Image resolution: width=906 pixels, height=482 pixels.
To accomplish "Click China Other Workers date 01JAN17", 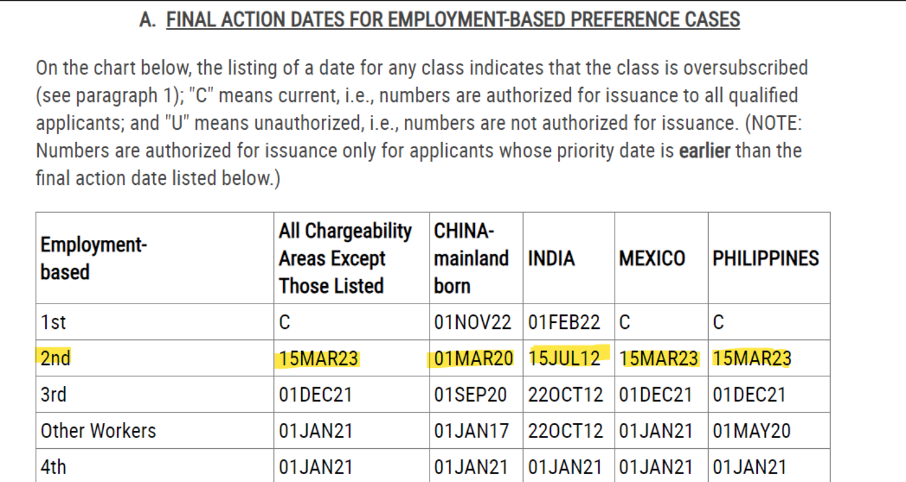I will click(x=471, y=431).
